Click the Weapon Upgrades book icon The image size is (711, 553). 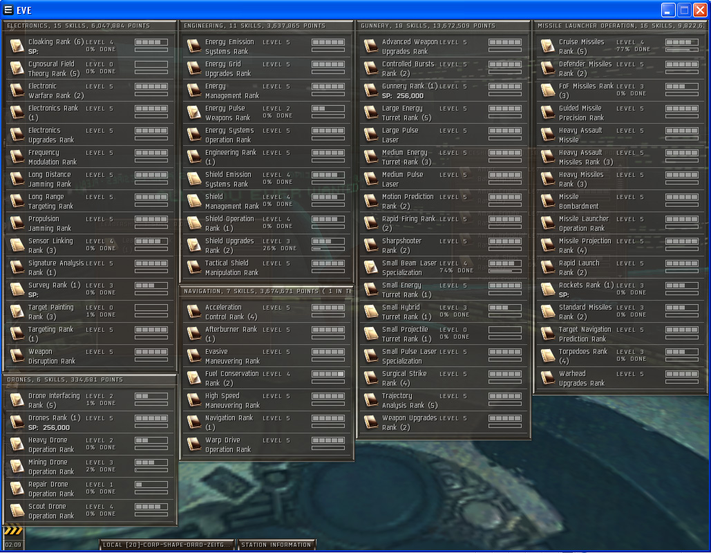click(x=370, y=422)
